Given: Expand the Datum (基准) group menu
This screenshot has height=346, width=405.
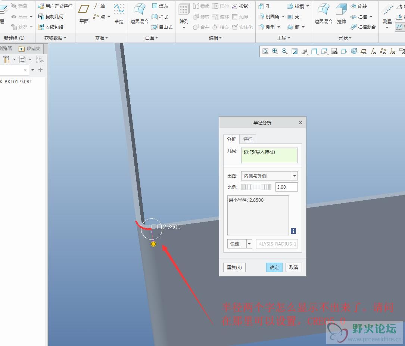Looking at the screenshot, I should point(101,38).
